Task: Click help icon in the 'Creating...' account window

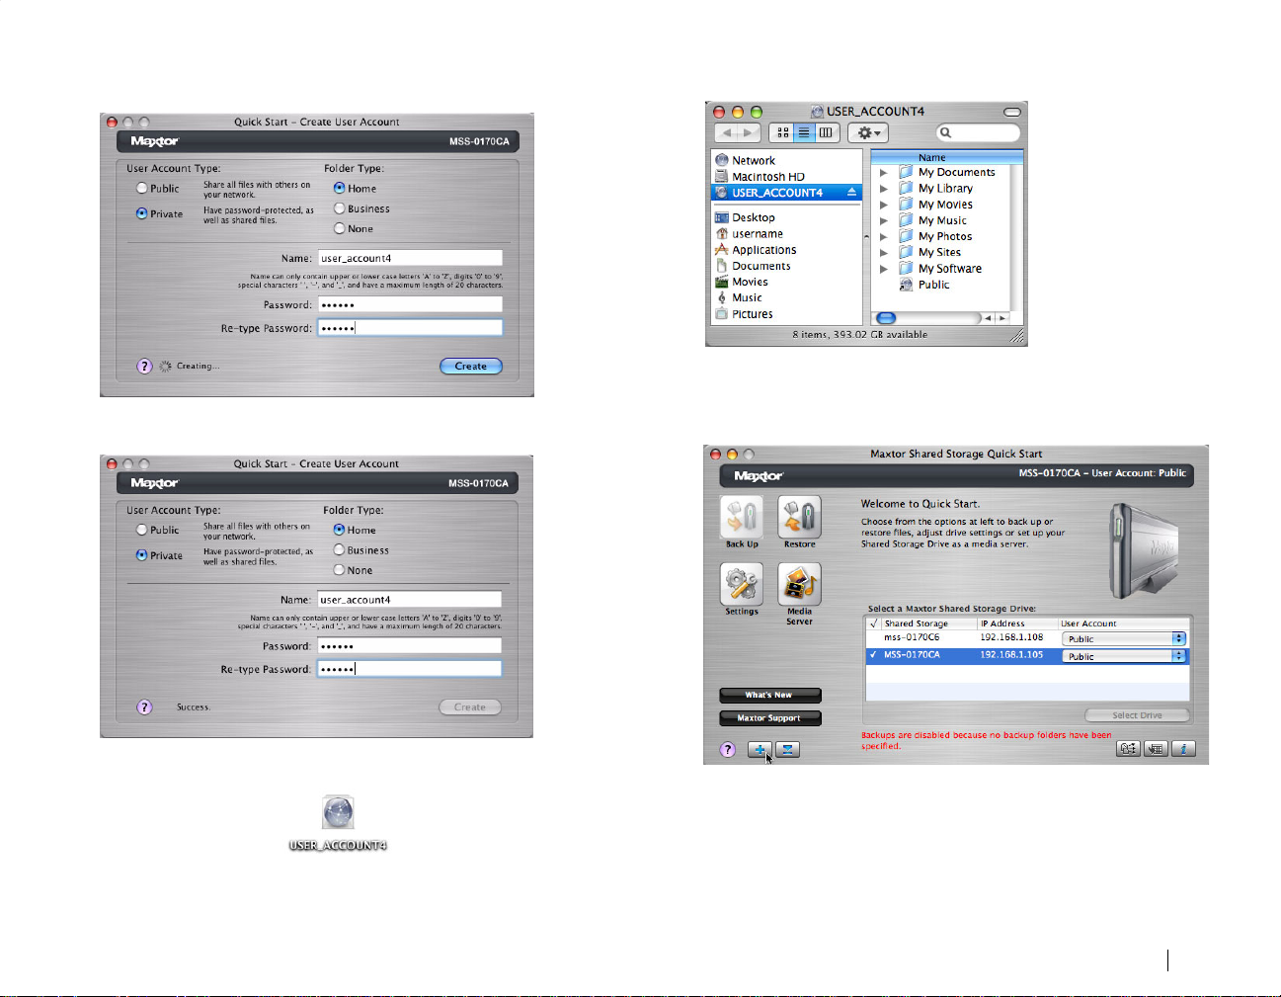Action: (x=144, y=366)
